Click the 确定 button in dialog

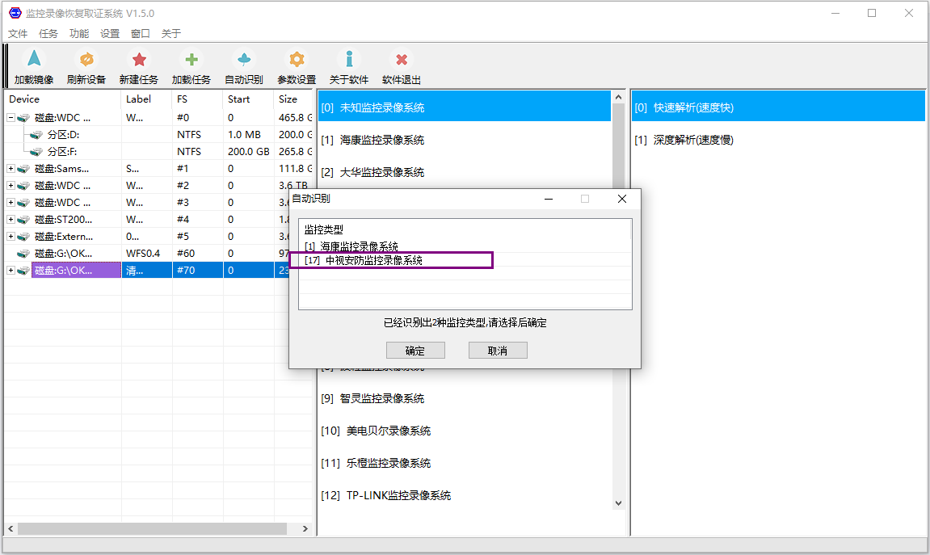(x=415, y=351)
